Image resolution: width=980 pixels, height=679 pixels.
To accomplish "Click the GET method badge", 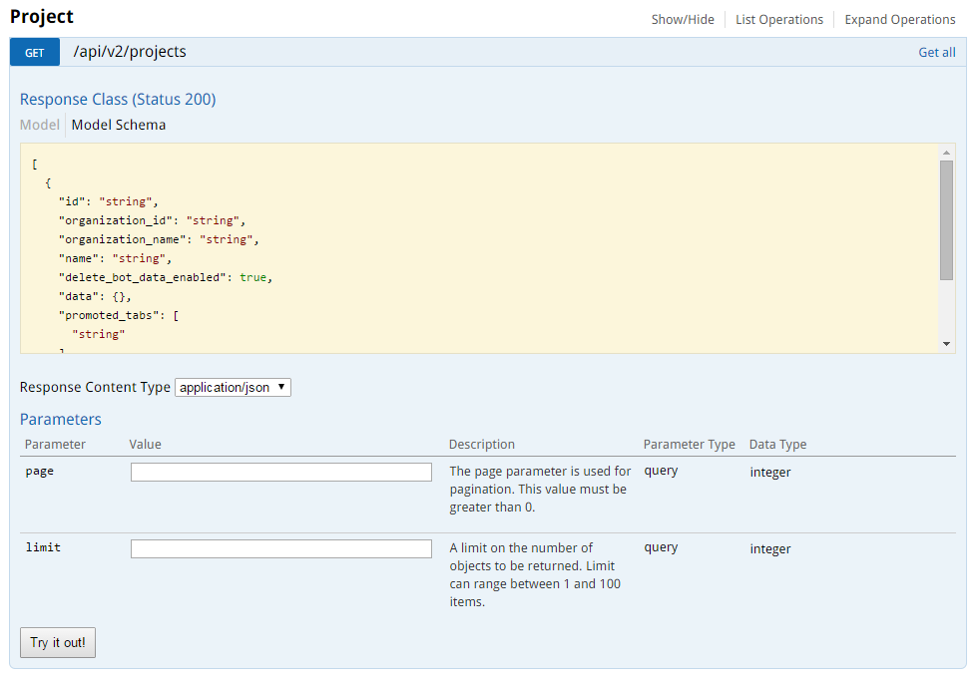I will coord(35,53).
